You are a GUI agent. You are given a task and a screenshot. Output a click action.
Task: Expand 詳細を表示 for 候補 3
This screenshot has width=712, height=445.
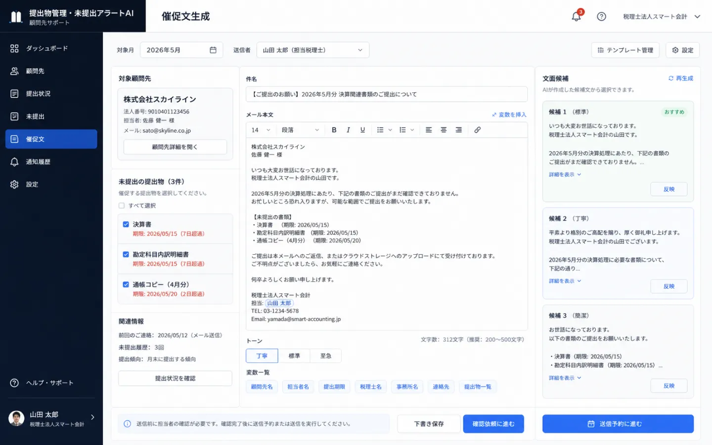tap(565, 378)
